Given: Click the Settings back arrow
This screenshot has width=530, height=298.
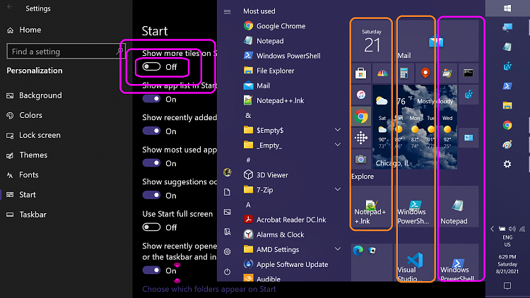Looking at the screenshot, I should (10, 7).
